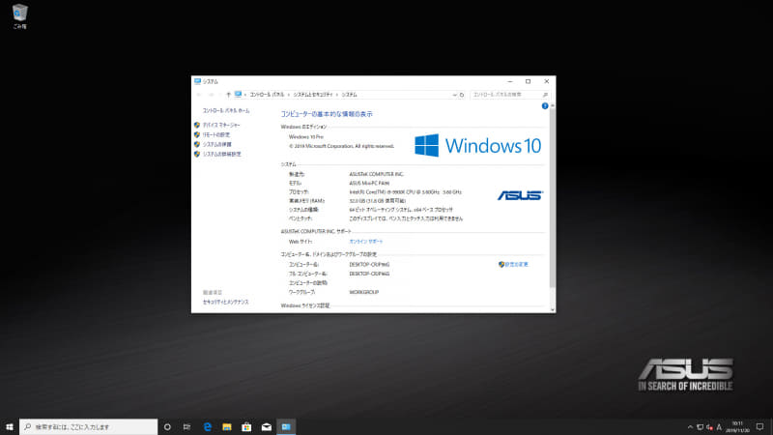Click the フル コンピューター名 DESKTOP value
This screenshot has width=773, height=435.
[369, 274]
